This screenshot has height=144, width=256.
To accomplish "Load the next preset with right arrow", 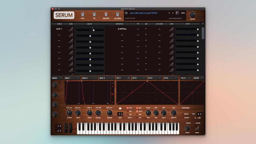I will tap(173, 13).
